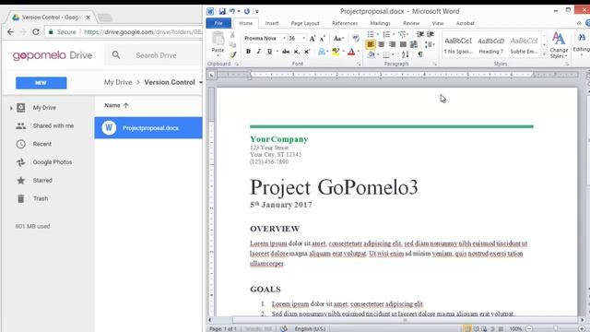Go back in Chrome browser
The height and width of the screenshot is (332, 590).
10,32
